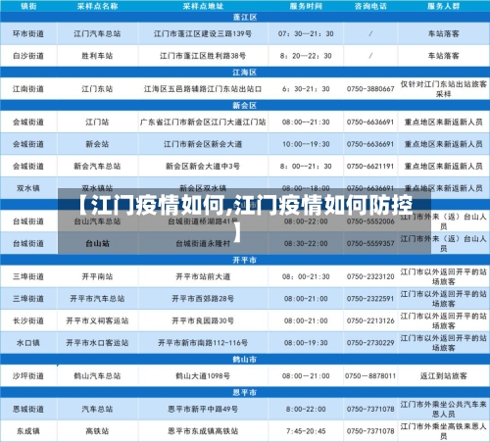490x442 pixels.
Task: Select the '蓬江区' section header row
Action: (x=245, y=18)
